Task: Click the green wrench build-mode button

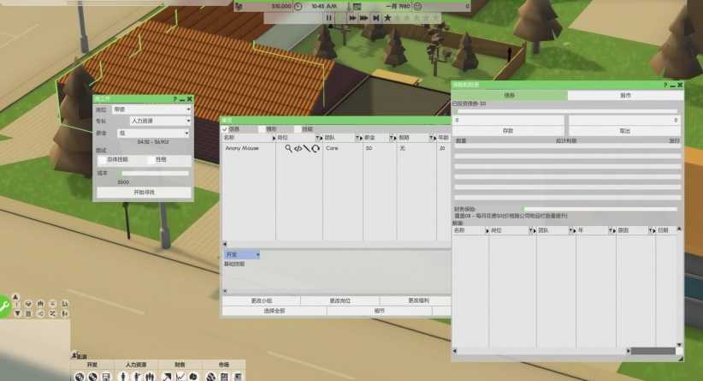Action: tap(6, 306)
